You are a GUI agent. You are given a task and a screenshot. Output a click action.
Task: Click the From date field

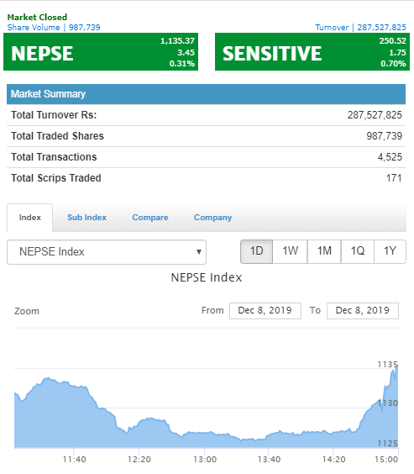pyautogui.click(x=265, y=310)
